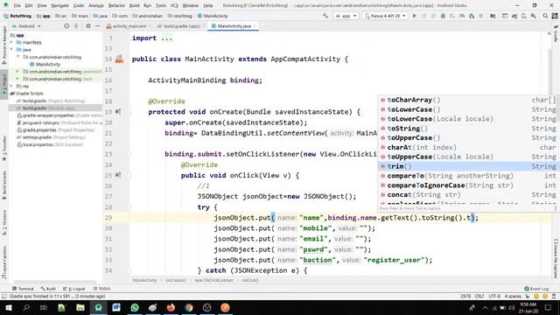Click UTF-8 encoding in status bar
Image resolution: width=560 pixels, height=315 pixels.
(x=494, y=297)
